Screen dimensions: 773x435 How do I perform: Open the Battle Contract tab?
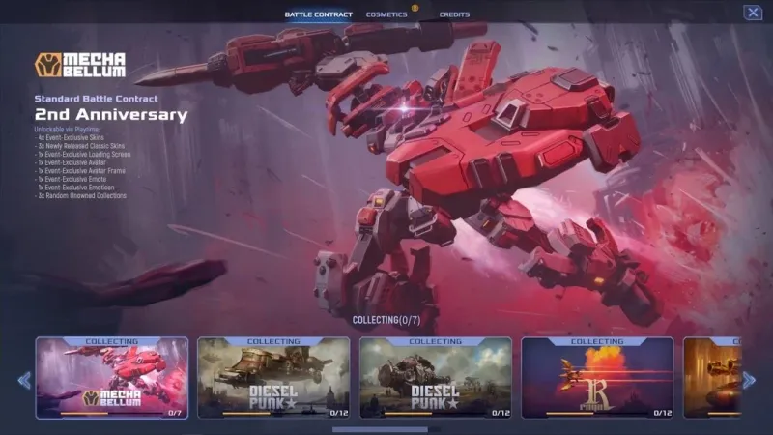pyautogui.click(x=319, y=14)
